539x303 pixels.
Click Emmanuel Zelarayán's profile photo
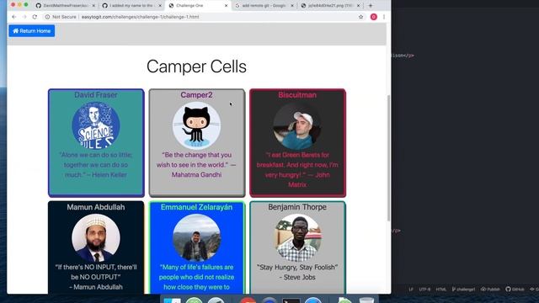tap(196, 237)
